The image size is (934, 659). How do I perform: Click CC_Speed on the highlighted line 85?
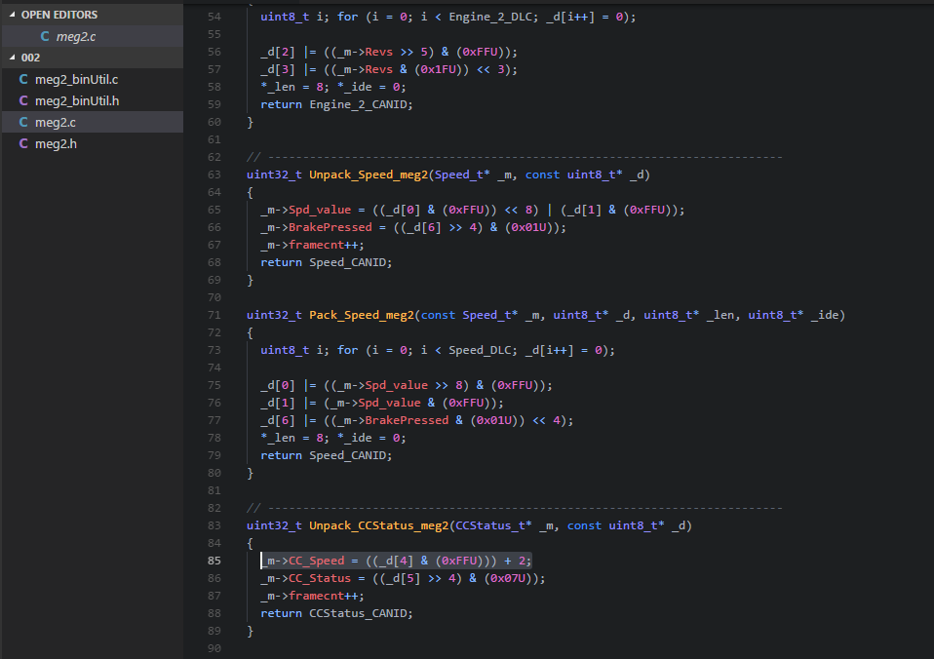click(316, 561)
